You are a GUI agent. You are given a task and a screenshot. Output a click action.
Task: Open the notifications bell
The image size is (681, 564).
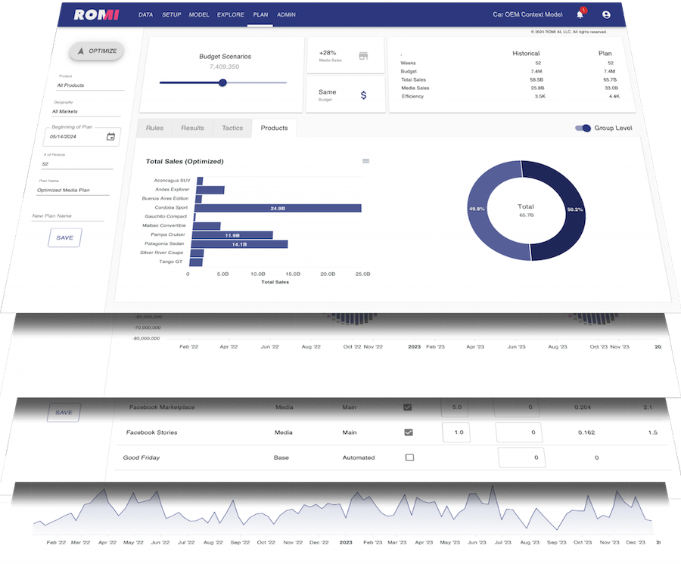(580, 14)
